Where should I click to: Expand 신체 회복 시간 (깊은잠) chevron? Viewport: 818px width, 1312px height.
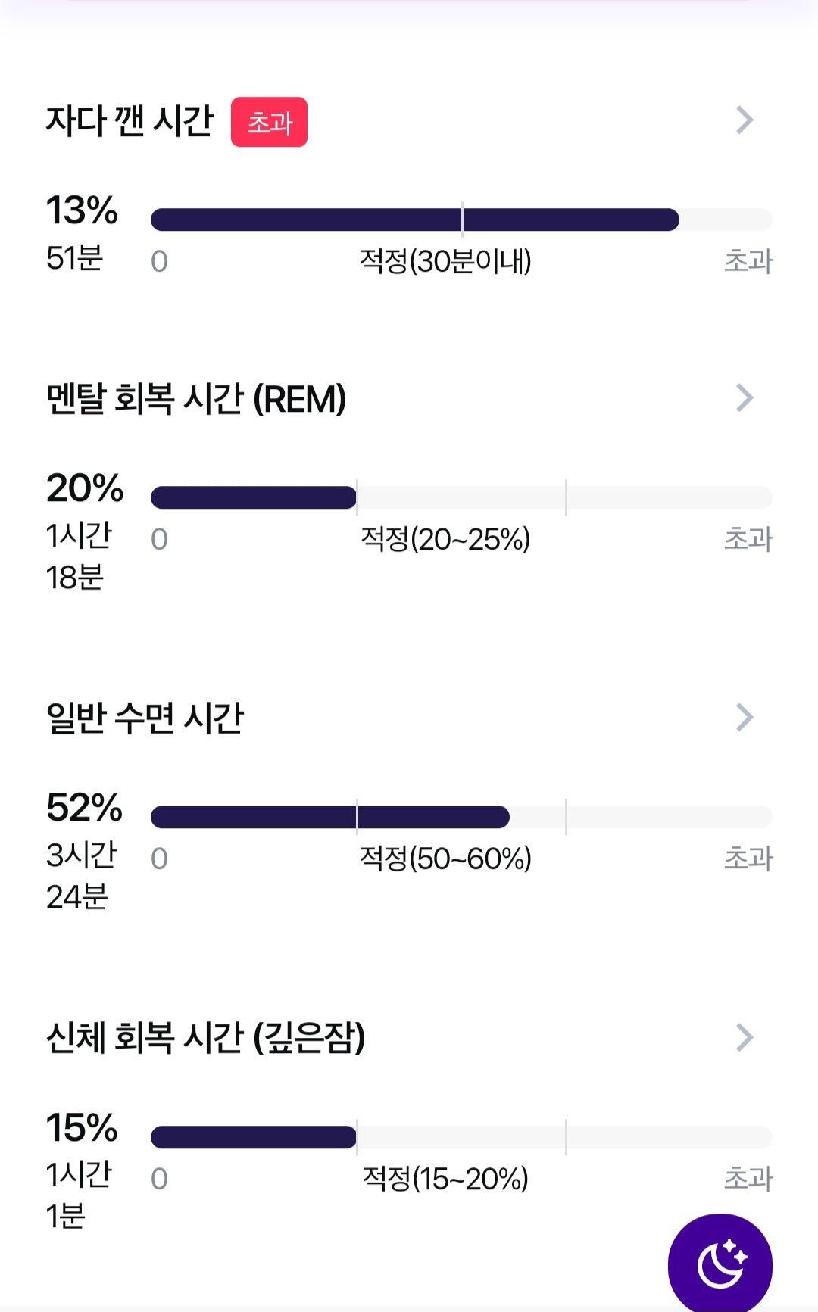pyautogui.click(x=745, y=1037)
